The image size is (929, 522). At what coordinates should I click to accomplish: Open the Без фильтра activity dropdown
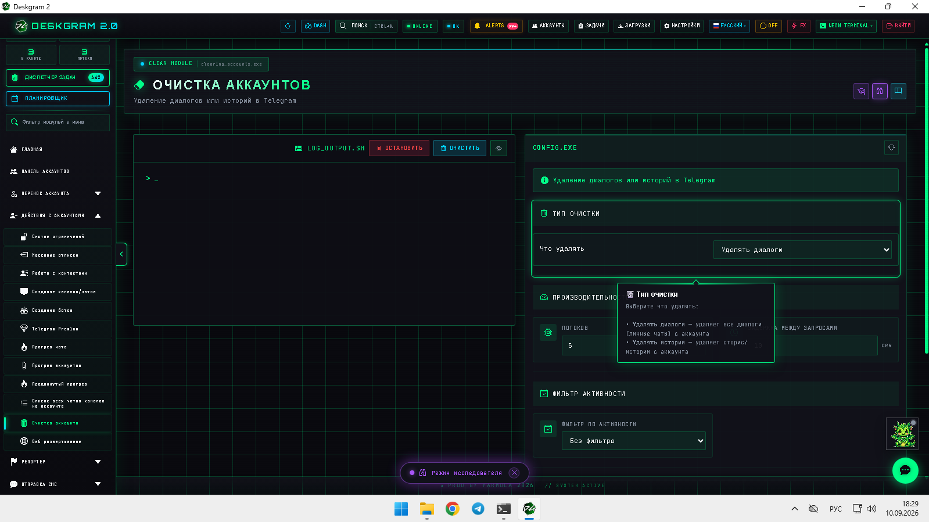click(x=633, y=441)
